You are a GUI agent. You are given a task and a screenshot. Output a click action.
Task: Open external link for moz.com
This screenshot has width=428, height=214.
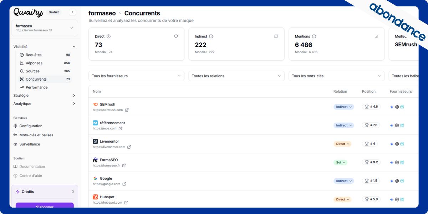tap(121, 128)
